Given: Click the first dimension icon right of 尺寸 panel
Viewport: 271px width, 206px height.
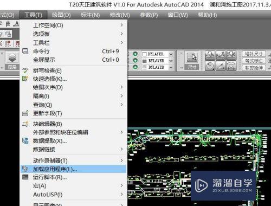Looking at the screenshot, I should coord(210,55).
